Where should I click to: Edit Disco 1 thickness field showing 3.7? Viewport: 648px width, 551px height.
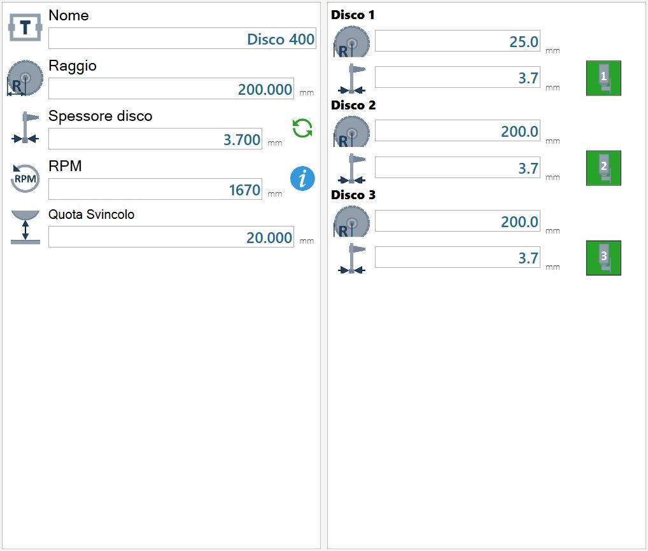[x=458, y=77]
